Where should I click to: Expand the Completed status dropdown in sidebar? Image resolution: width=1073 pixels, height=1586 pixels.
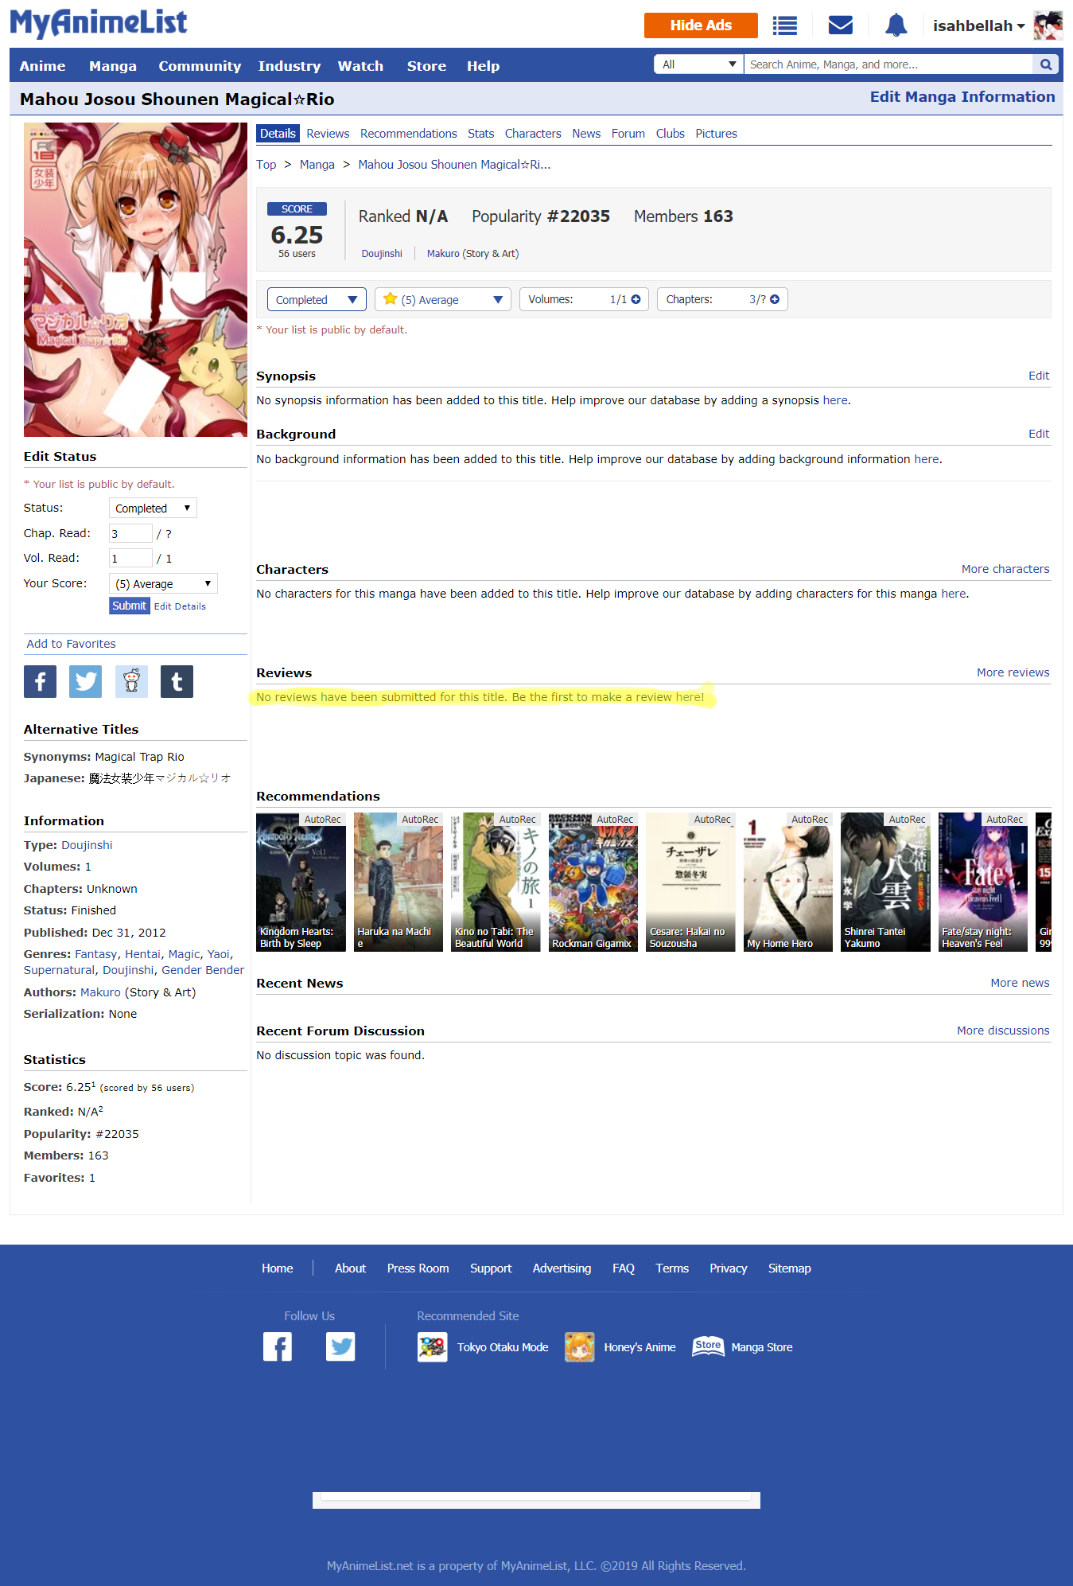click(x=153, y=509)
